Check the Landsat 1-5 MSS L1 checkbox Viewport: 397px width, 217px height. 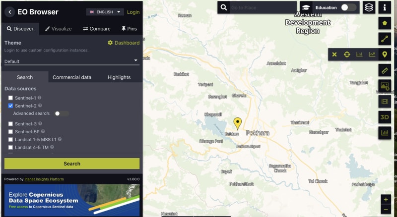pyautogui.click(x=10, y=139)
